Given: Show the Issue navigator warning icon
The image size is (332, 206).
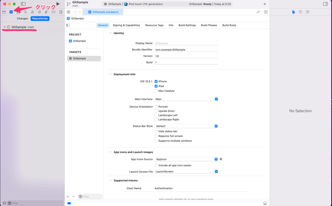Looking at the screenshot, I should pos(32,12).
